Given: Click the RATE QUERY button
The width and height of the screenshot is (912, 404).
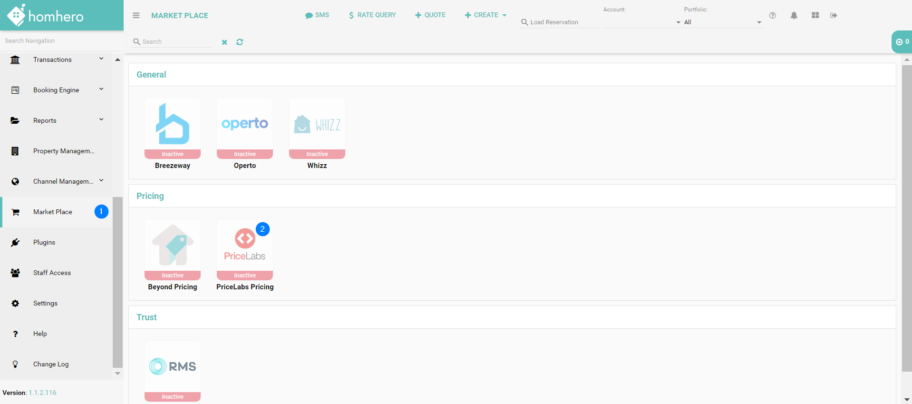Looking at the screenshot, I should point(372,15).
